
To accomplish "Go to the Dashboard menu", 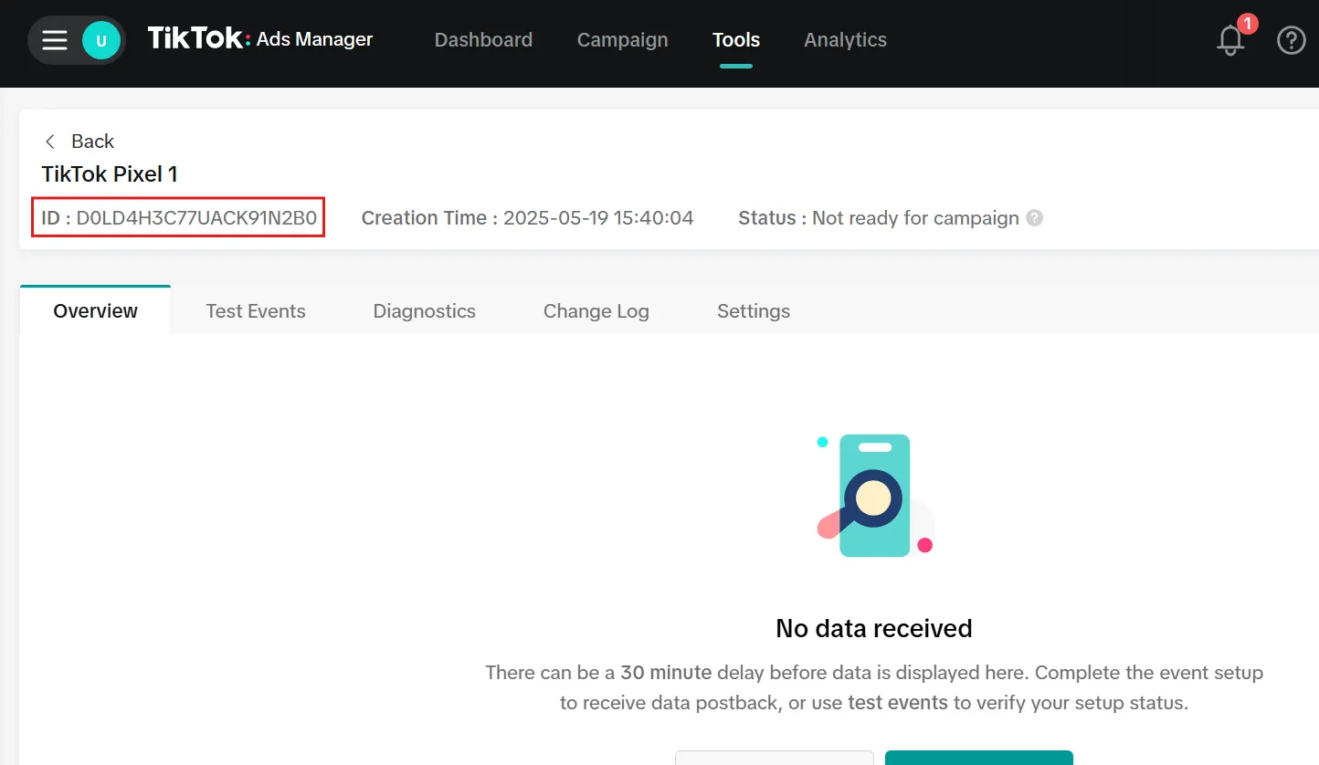I will 483,40.
